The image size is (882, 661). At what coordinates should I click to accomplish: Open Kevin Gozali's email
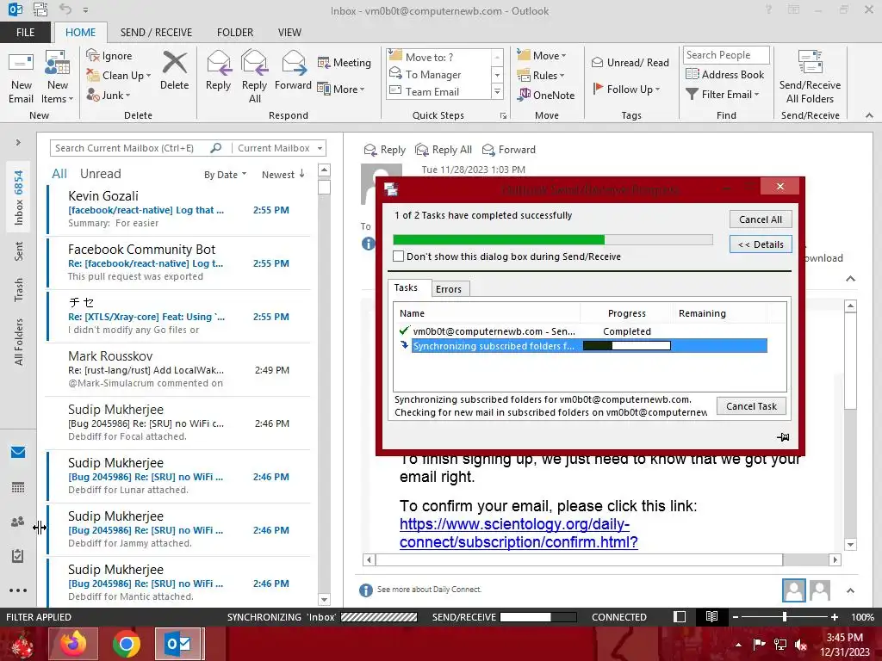click(x=179, y=209)
